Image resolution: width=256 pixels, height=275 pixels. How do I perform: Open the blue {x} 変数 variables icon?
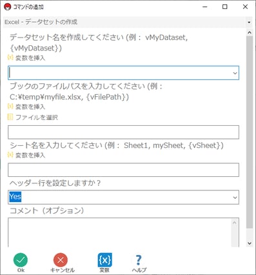pos(104,260)
